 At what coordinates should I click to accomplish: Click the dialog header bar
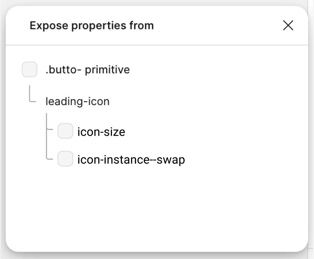tap(157, 25)
